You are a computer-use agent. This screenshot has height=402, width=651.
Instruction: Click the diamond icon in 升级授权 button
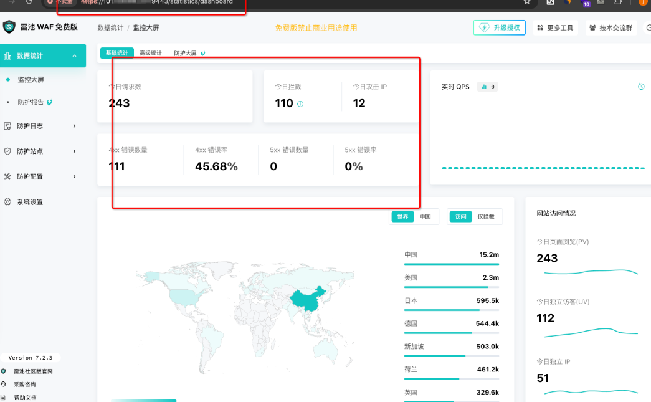click(484, 27)
